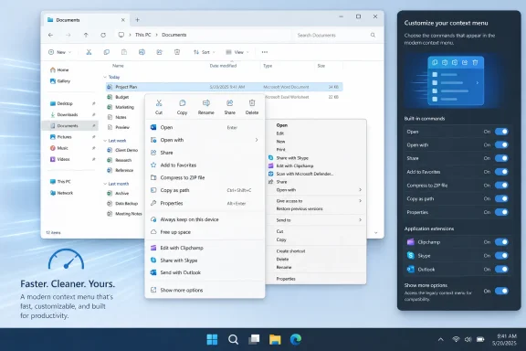The image size is (526, 351).
Task: Open Gallery in the navigation pane
Action: [69, 81]
